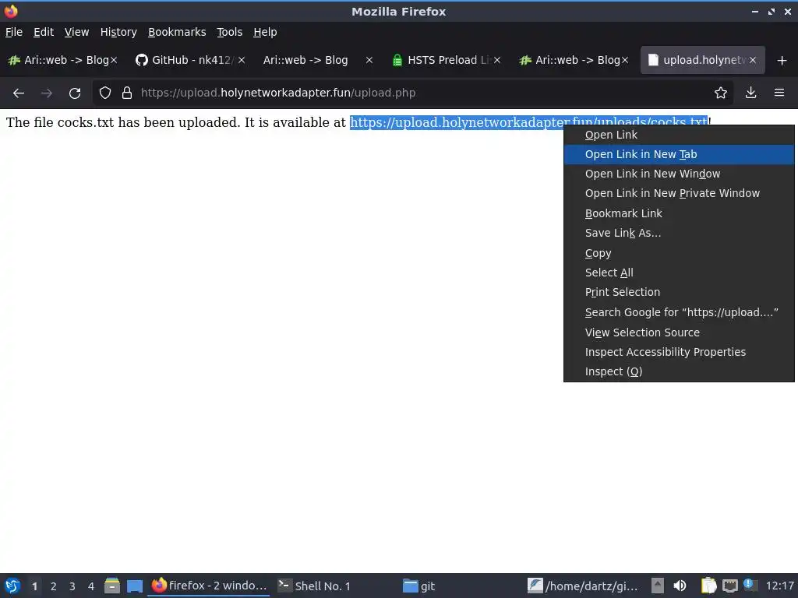Choose Select All in context menu
798x598 pixels.
679,273
